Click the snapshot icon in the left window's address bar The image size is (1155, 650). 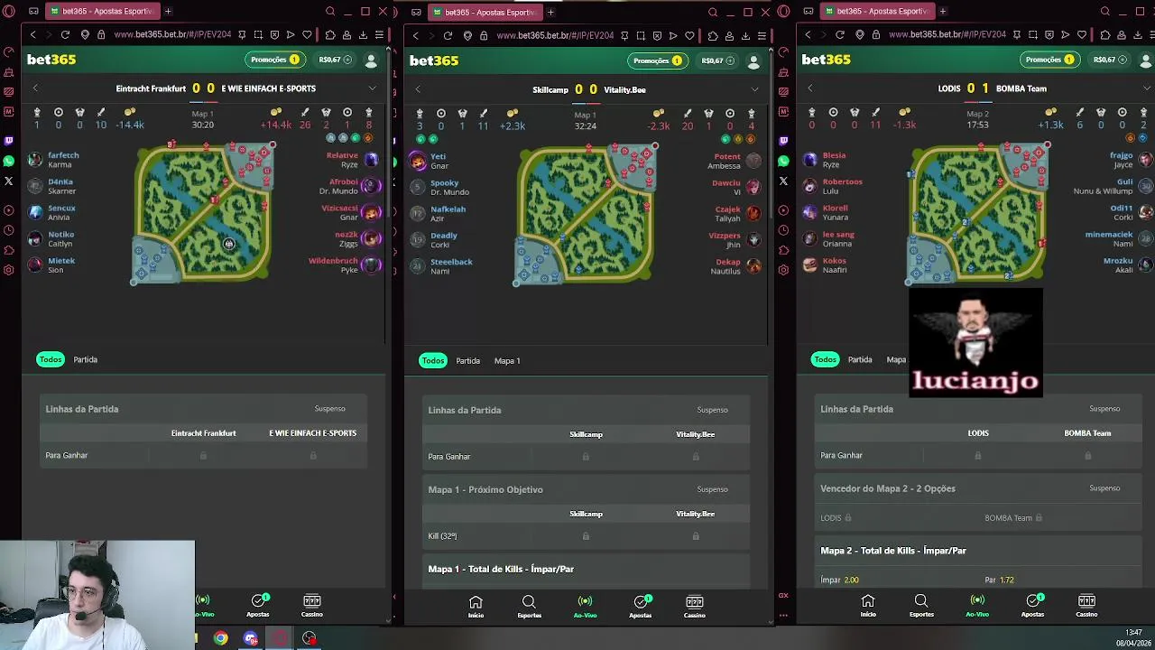click(258, 34)
